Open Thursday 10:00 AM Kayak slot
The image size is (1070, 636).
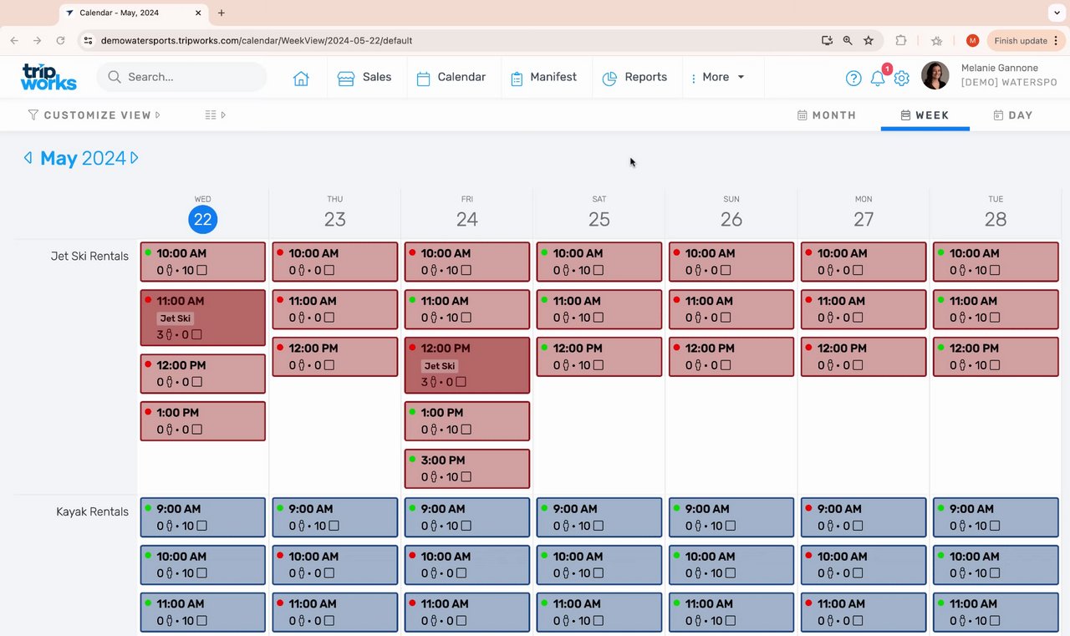click(x=335, y=565)
